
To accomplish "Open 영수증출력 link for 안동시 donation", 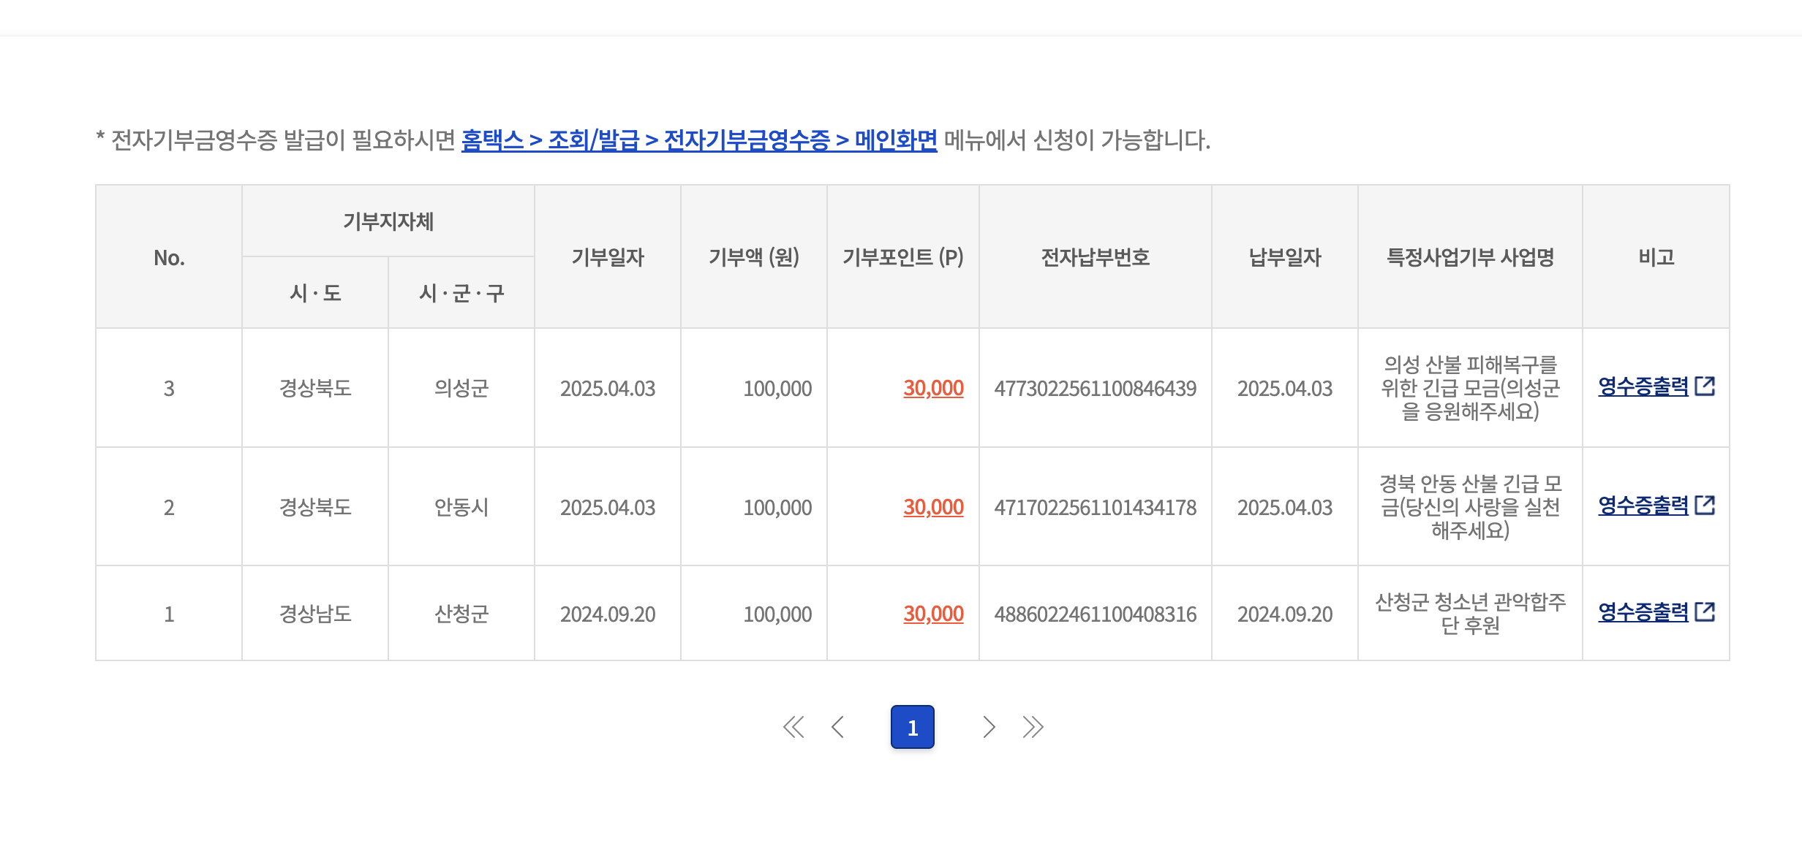I will pos(1643,506).
